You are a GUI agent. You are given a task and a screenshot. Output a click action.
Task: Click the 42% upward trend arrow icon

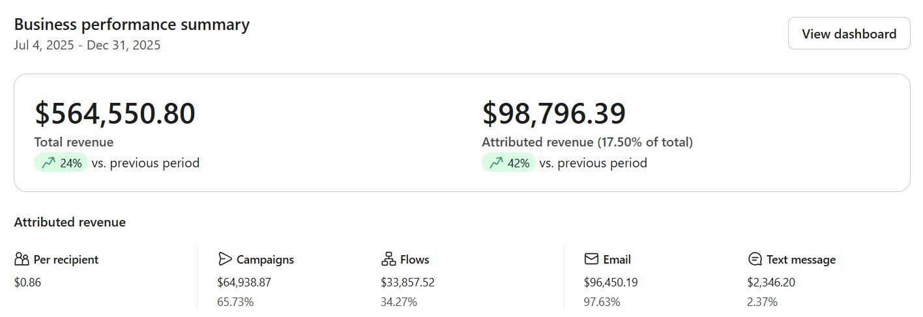pyautogui.click(x=496, y=163)
